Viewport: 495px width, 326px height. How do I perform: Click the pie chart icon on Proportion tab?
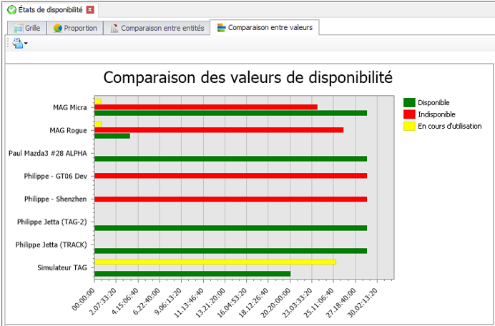(x=57, y=29)
